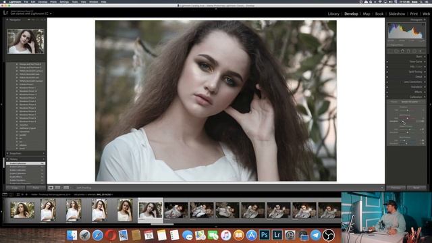Collapse the Calibration panel triangle
432x243 pixels.
425,97
